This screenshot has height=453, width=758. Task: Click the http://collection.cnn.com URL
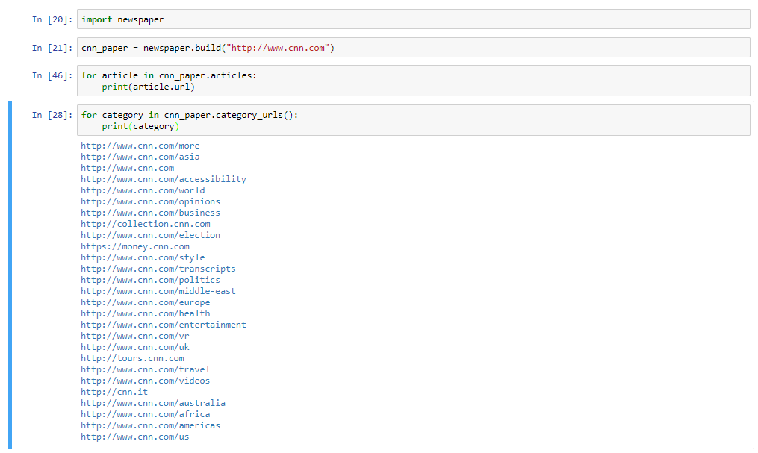[144, 224]
